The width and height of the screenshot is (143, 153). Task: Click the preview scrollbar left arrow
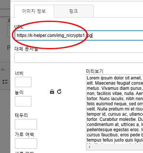pyautogui.click(x=89, y=147)
